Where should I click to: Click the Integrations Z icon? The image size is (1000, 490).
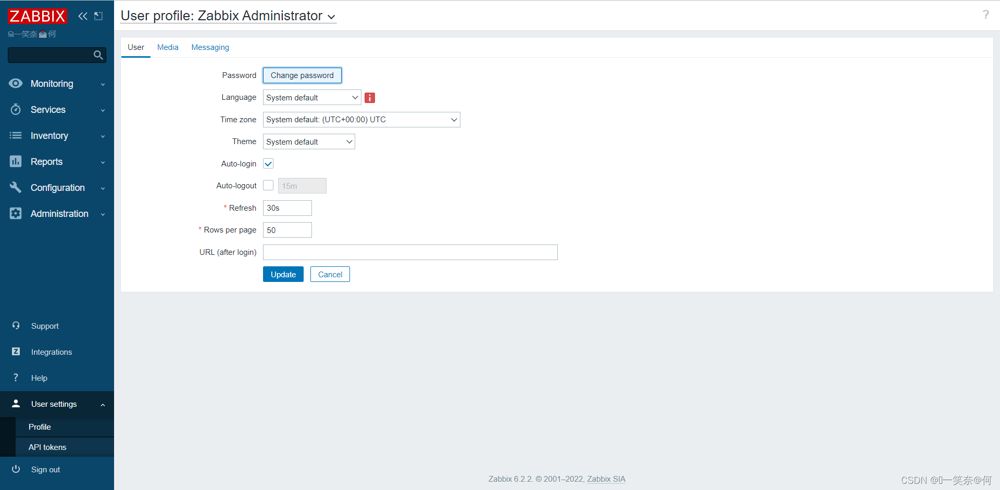(16, 352)
